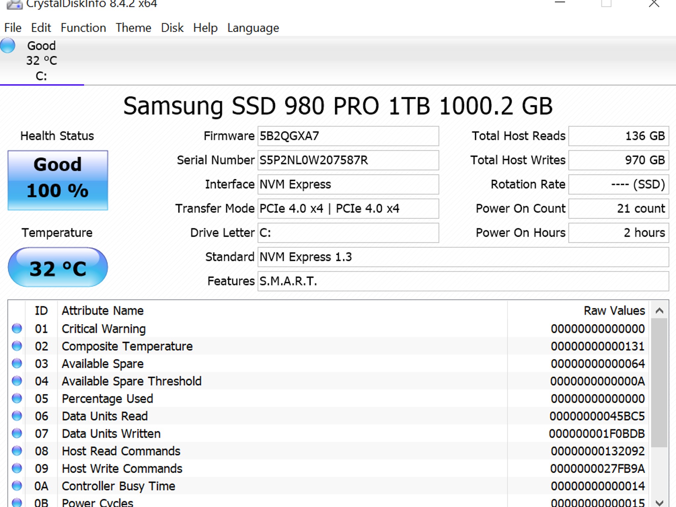This screenshot has width=676, height=507.
Task: Click the 32 °C temperature button
Action: pos(58,267)
